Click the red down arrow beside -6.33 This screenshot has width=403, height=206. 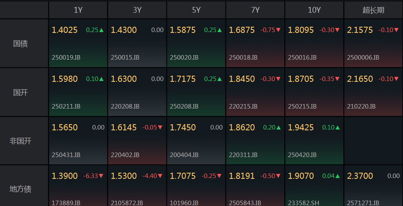[x=101, y=176]
